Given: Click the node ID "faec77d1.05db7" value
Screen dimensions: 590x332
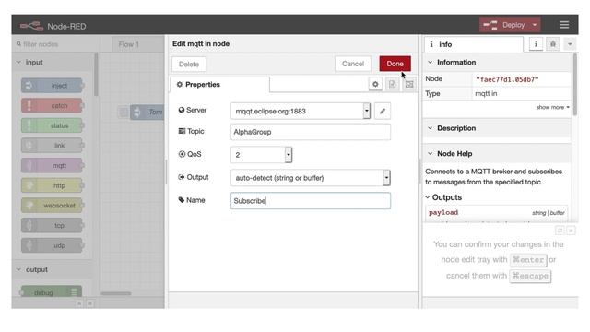Looking at the screenshot, I should pos(507,79).
